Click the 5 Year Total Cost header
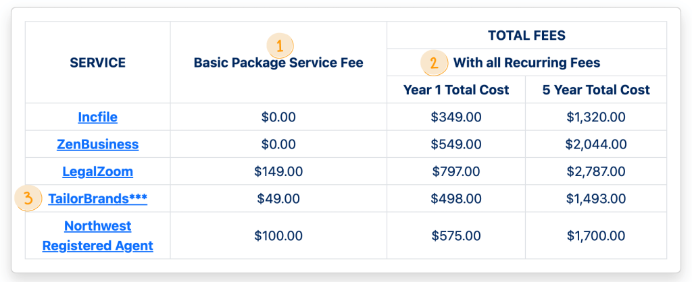Screen dimensions: 692x282 596,90
